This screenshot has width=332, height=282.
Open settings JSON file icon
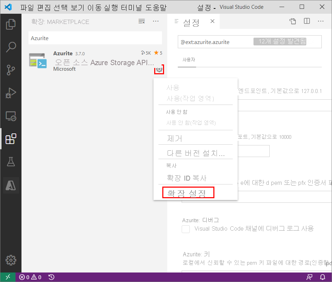(293, 21)
